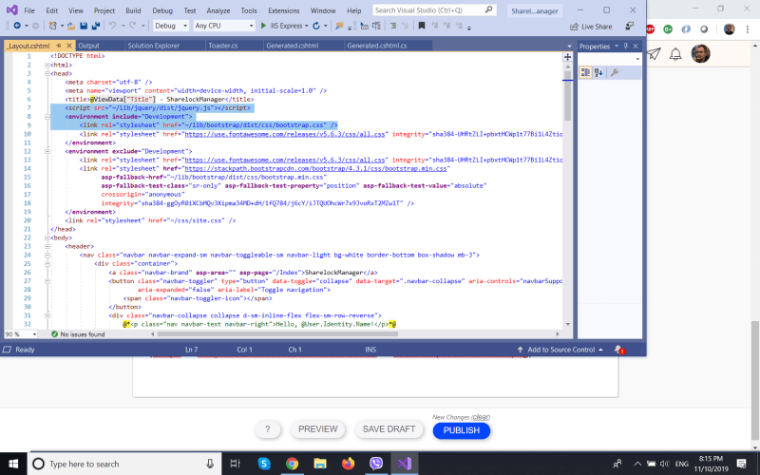This screenshot has width=760, height=475.
Task: Collapse the environment include block on line 8
Action: [47, 117]
